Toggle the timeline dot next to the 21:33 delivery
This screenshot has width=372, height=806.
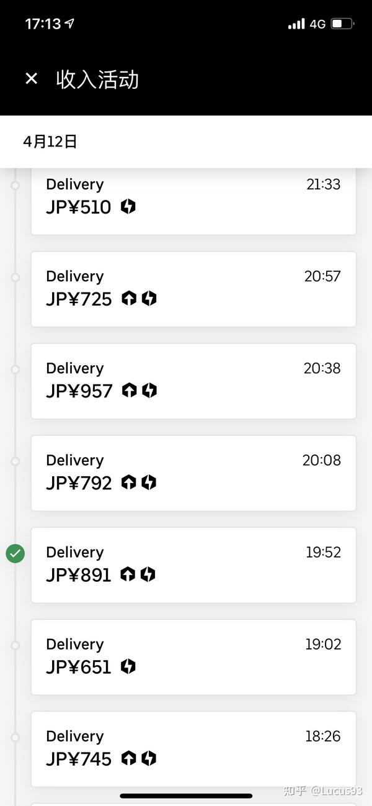(x=15, y=183)
